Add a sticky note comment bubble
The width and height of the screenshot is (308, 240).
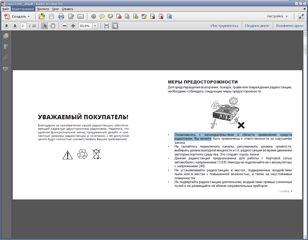(102, 17)
